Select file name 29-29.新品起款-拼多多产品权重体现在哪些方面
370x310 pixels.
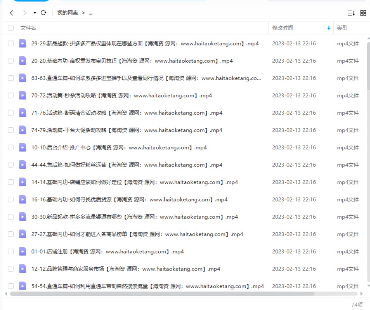coord(145,43)
